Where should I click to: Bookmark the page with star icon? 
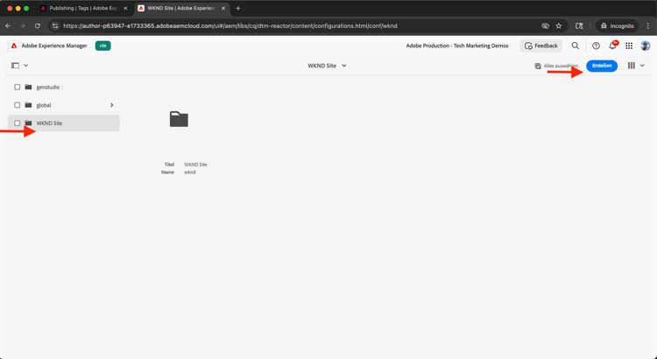click(x=559, y=26)
